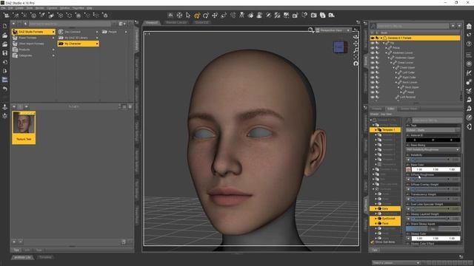The image size is (474, 266).
Task: Select the four-arrow Translate tool
Action: 215,16
